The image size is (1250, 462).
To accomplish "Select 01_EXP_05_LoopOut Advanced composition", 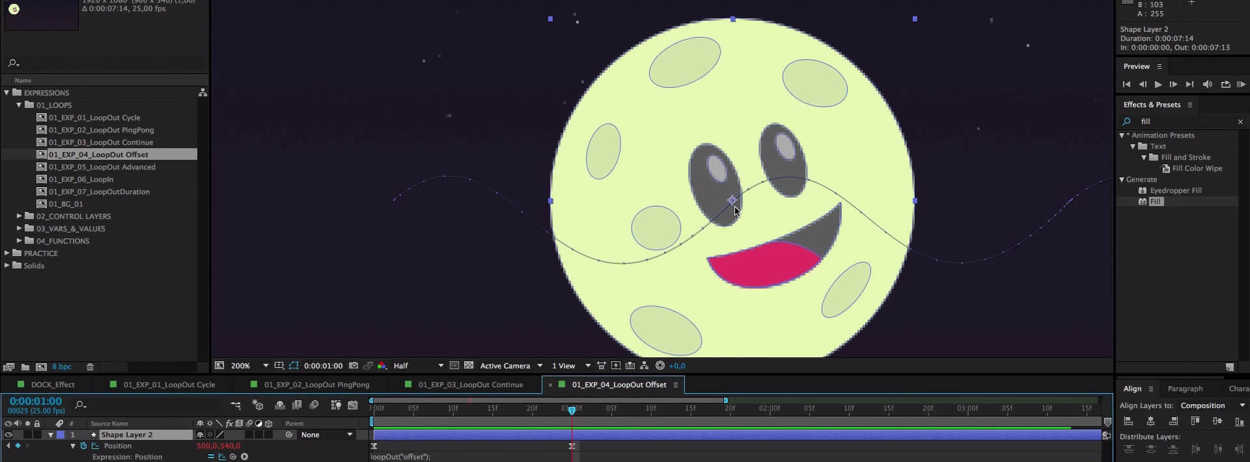I will tap(102, 167).
